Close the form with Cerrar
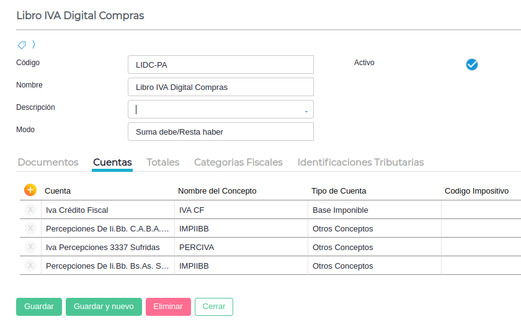The image size is (521, 327). click(x=214, y=307)
